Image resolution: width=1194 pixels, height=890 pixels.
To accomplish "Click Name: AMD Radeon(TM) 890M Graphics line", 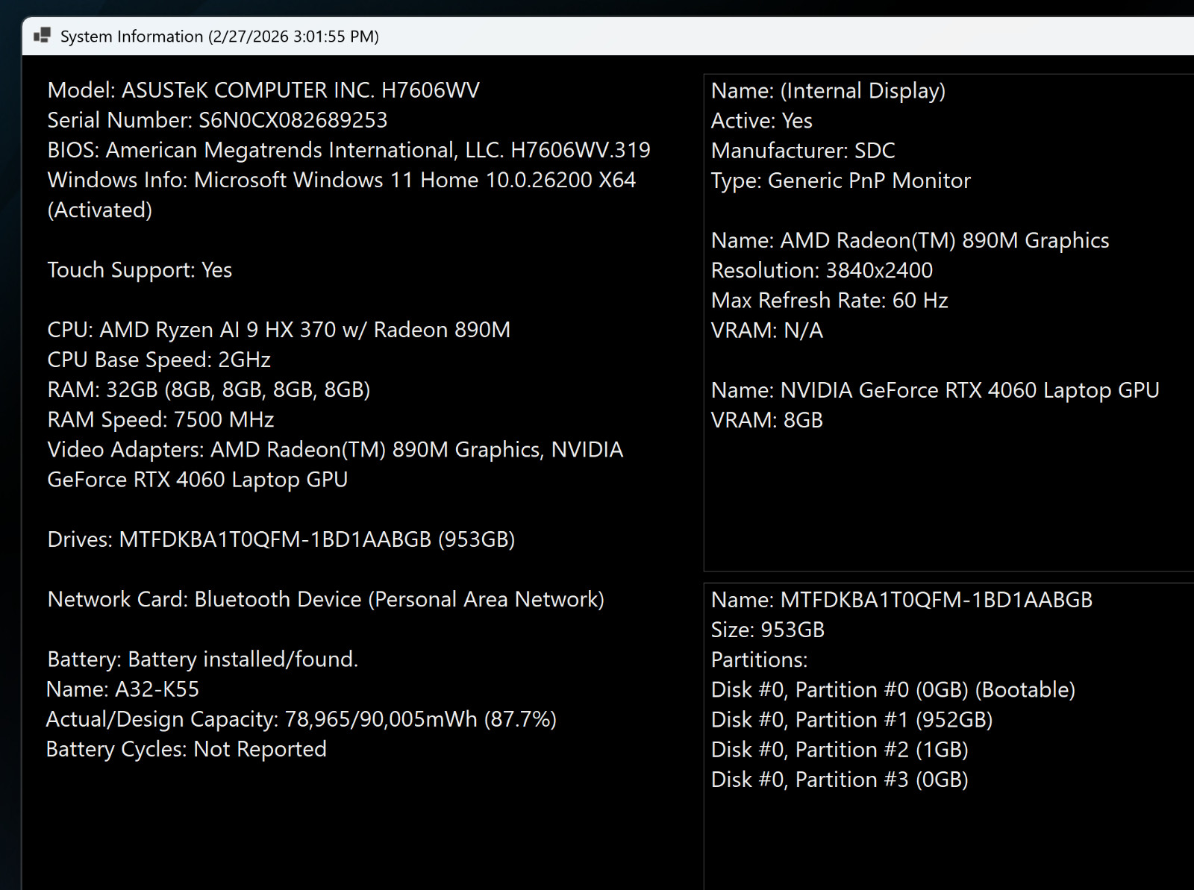I will click(910, 240).
